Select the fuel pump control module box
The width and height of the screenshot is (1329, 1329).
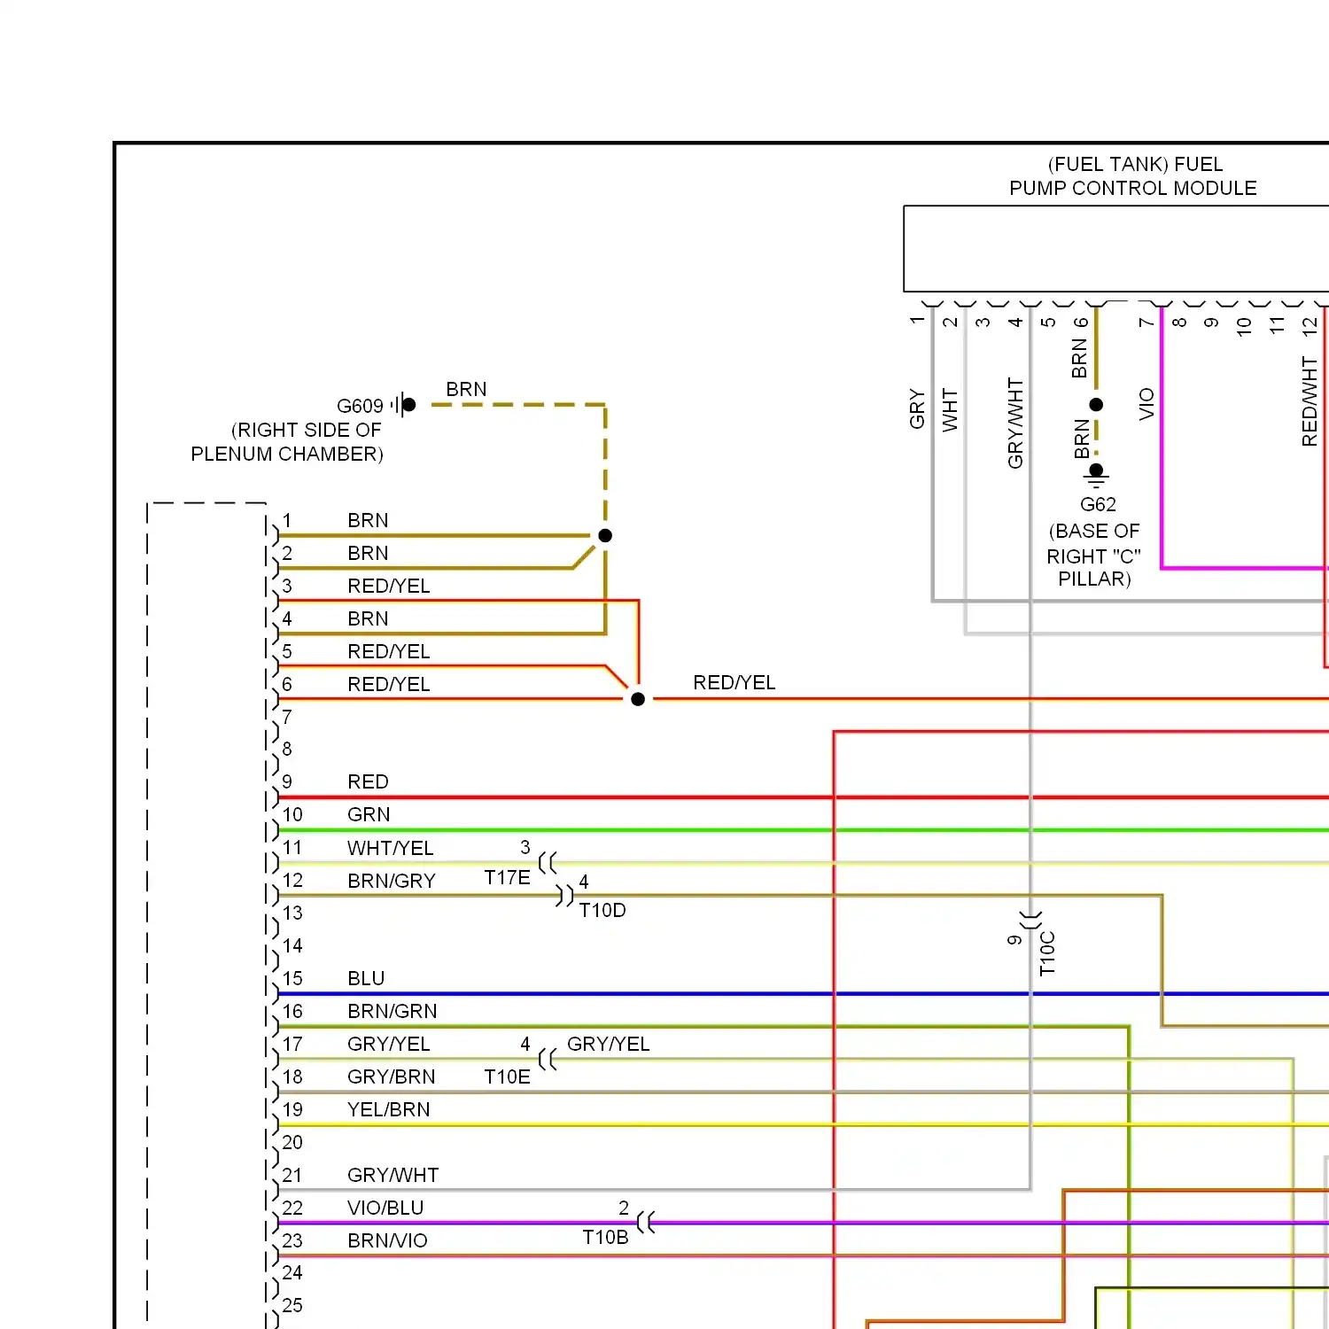[1116, 249]
